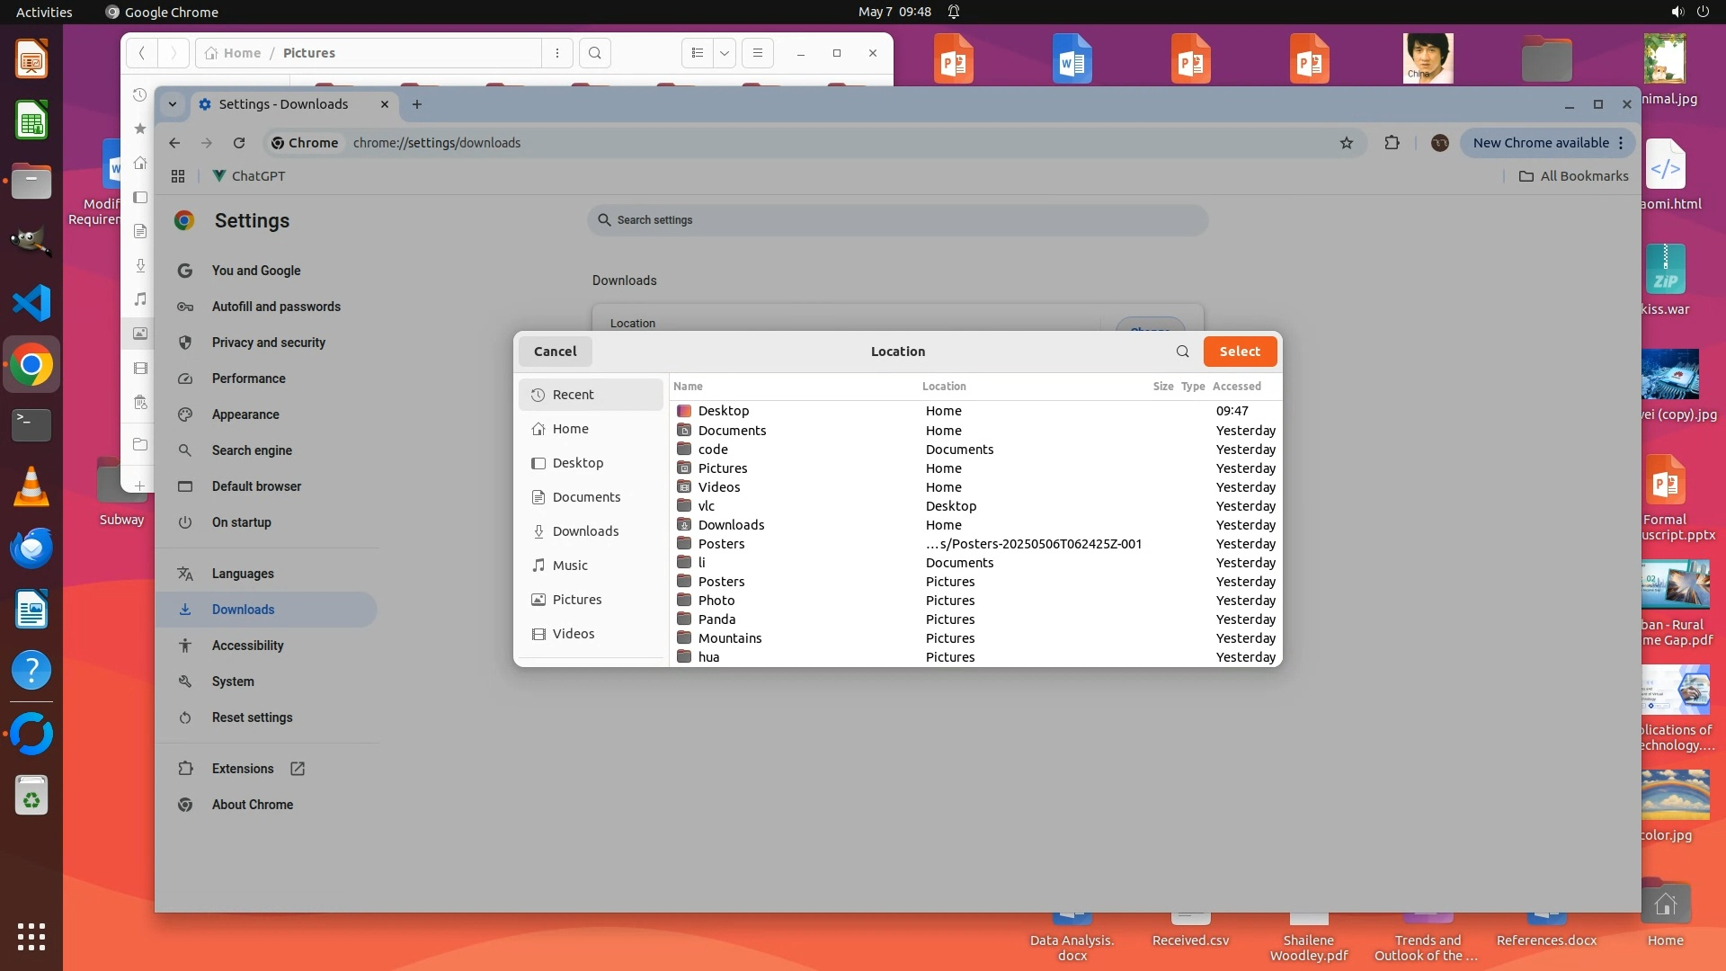
Task: Bookmark this page with the star icon
Action: pos(1346,143)
